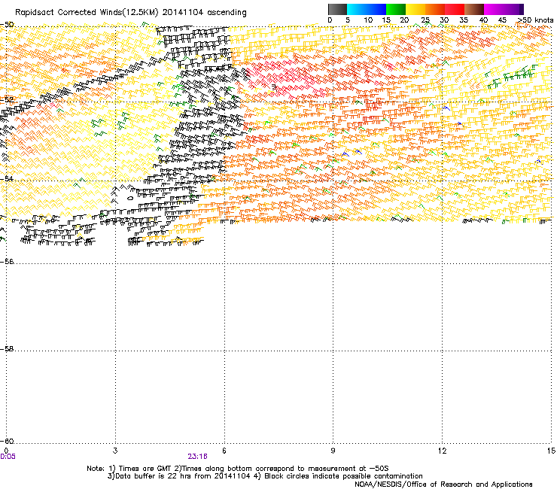Click the '20141104 ascending' date text
Viewport: 557px width, 489px height.
(x=204, y=13)
